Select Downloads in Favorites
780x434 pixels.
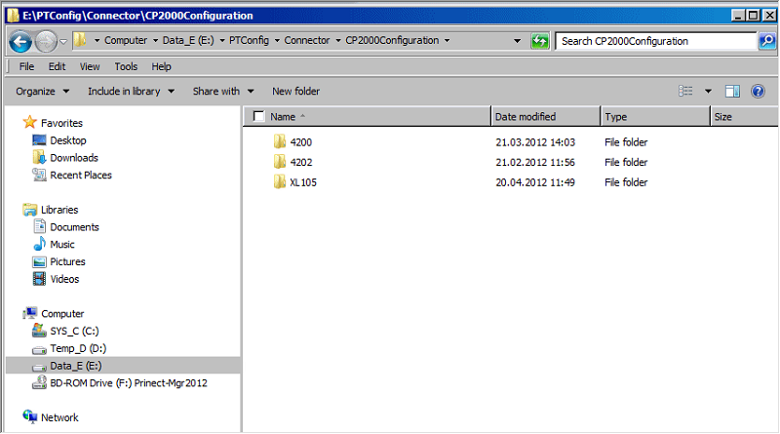coord(74,158)
